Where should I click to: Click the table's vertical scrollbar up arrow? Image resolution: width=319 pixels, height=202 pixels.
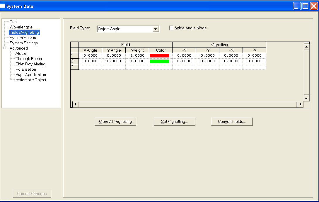(306, 47)
